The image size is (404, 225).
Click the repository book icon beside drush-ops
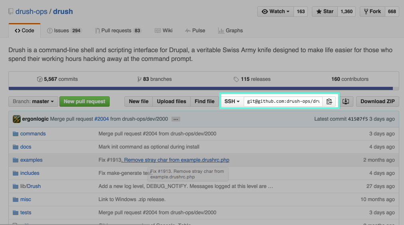pyautogui.click(x=10, y=12)
